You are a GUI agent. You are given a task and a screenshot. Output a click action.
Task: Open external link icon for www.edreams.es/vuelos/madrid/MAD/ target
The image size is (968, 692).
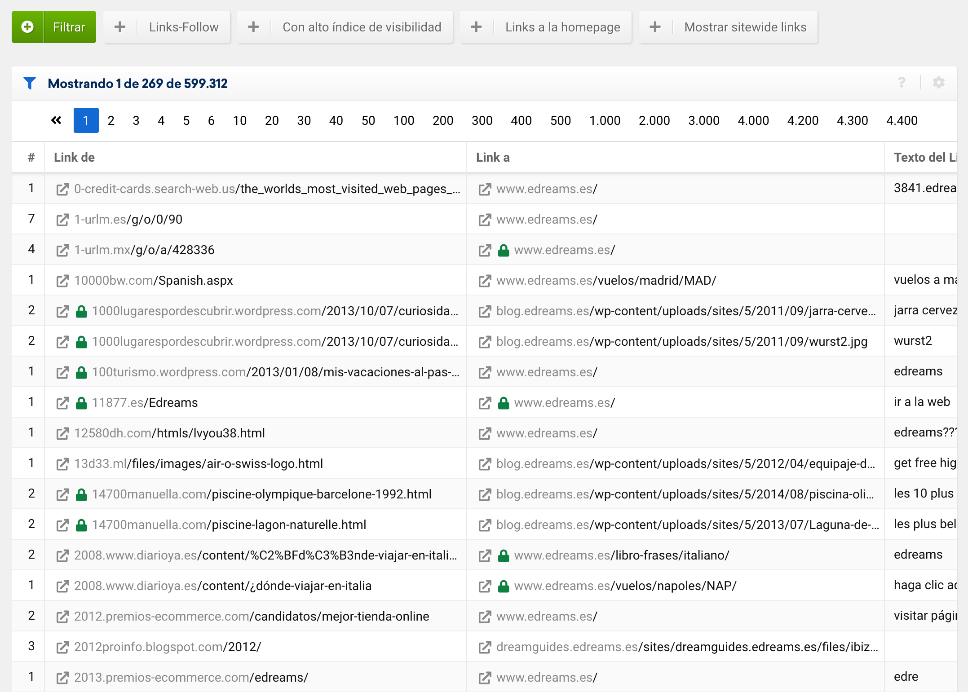[485, 281]
